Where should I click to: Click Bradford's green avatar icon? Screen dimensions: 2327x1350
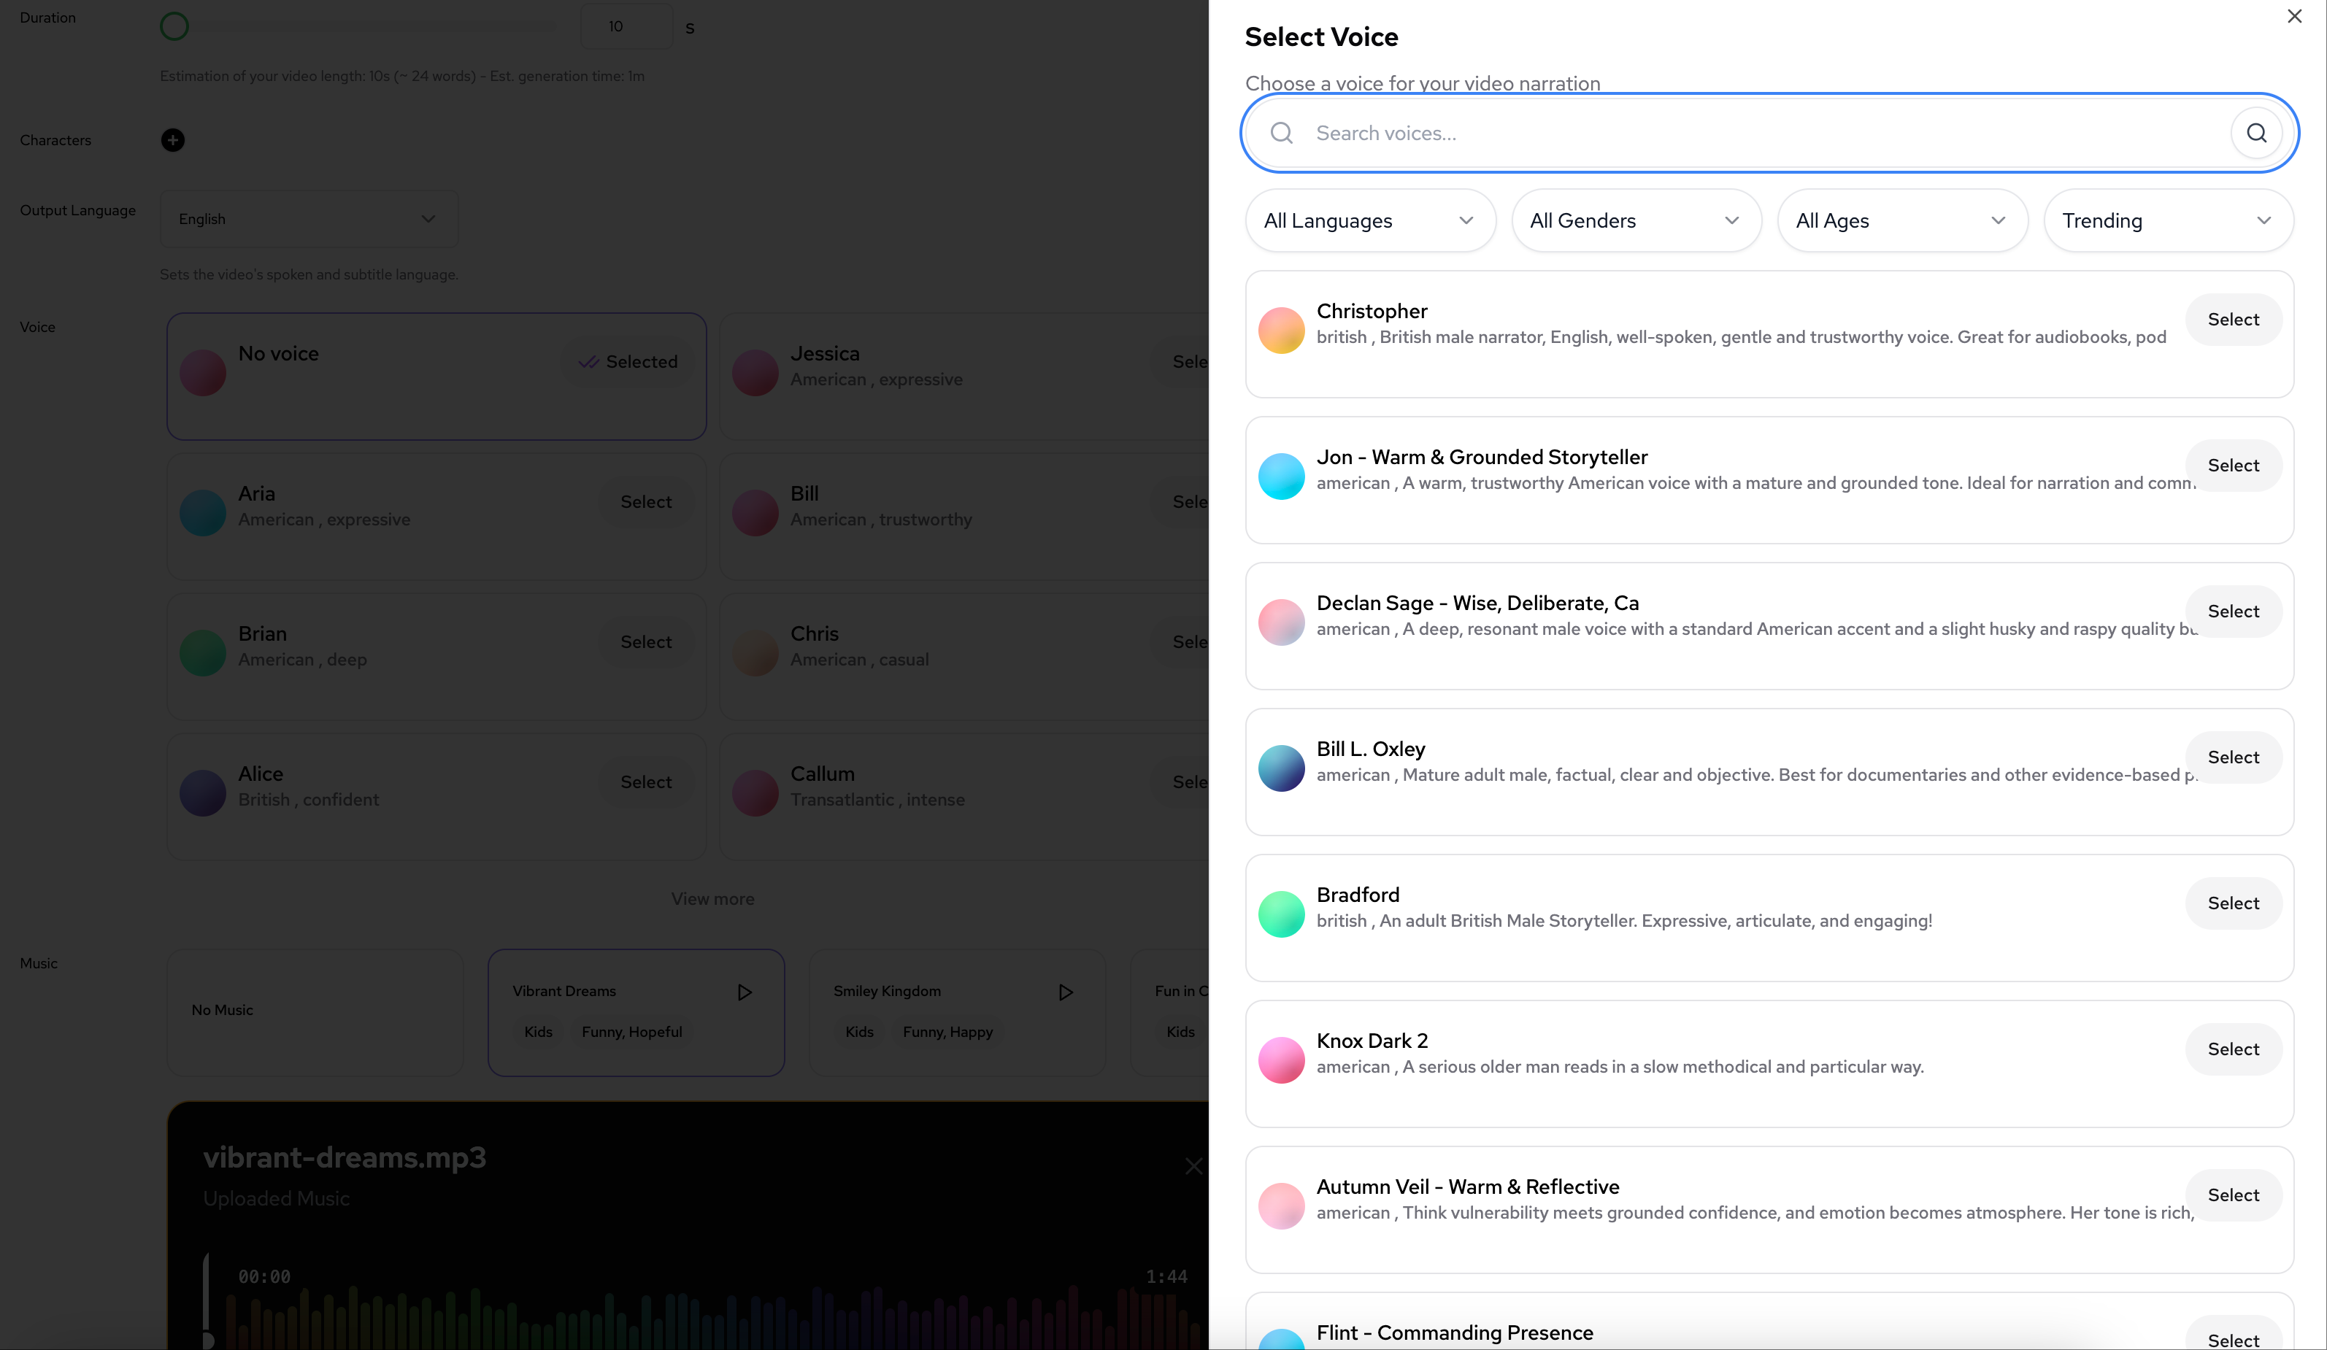1281,914
